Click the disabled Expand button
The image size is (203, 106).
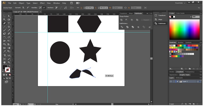click(x=146, y=20)
